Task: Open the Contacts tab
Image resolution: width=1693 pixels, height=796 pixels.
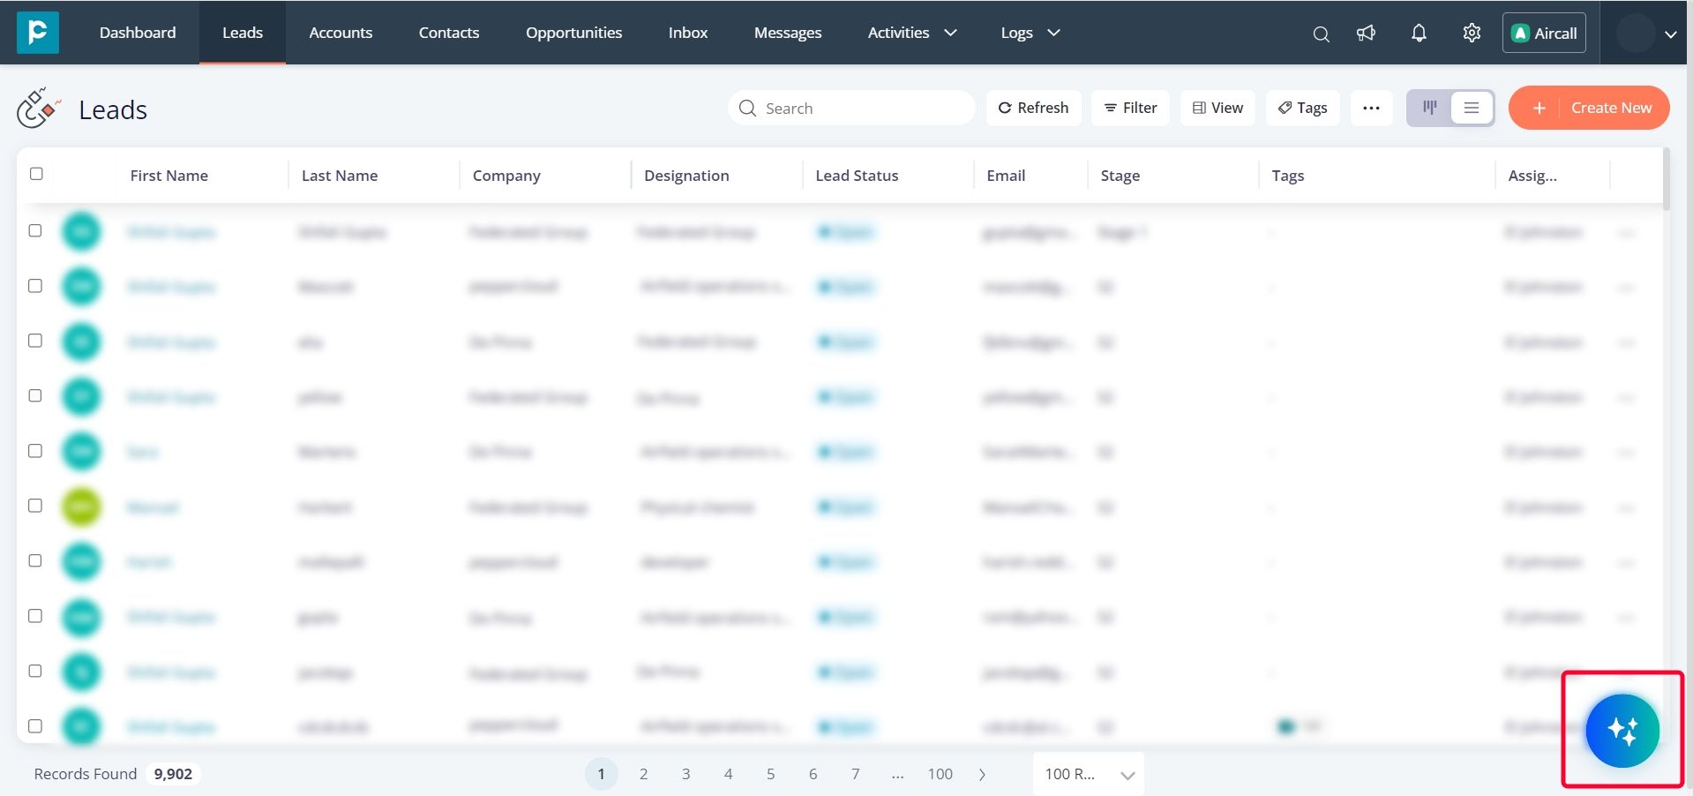Action: tap(449, 33)
